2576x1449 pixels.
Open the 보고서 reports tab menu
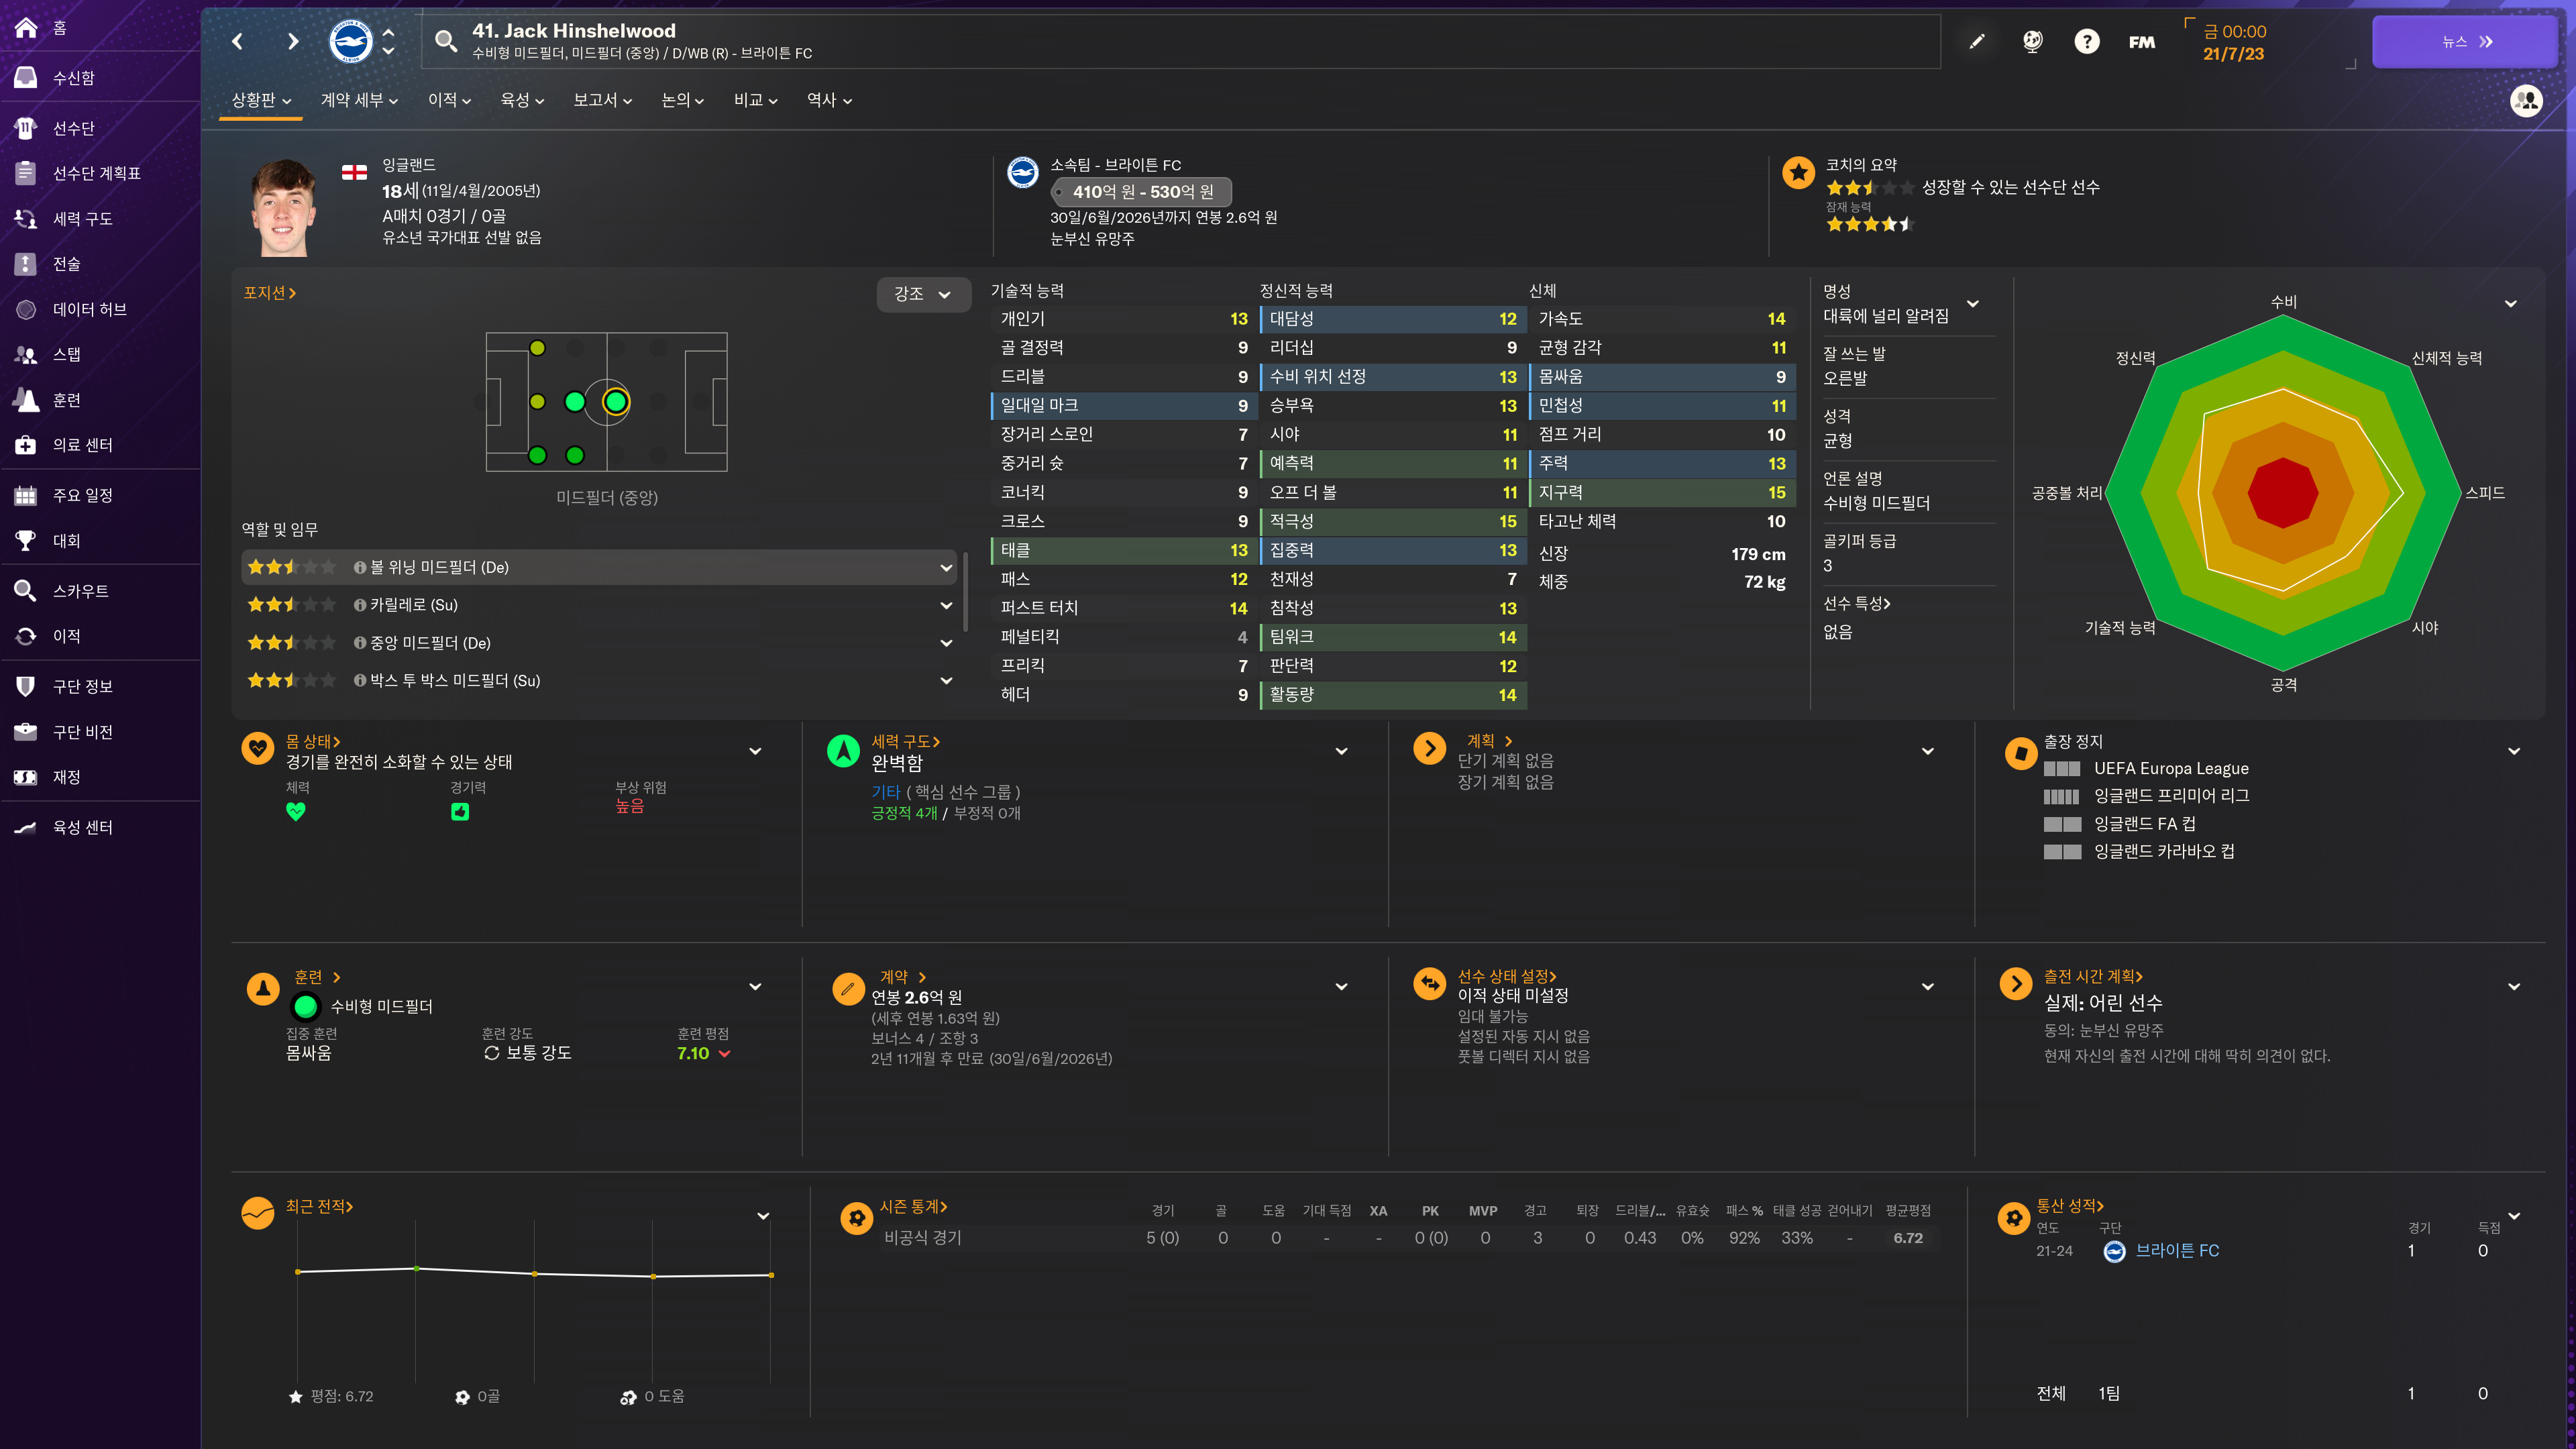click(x=602, y=100)
